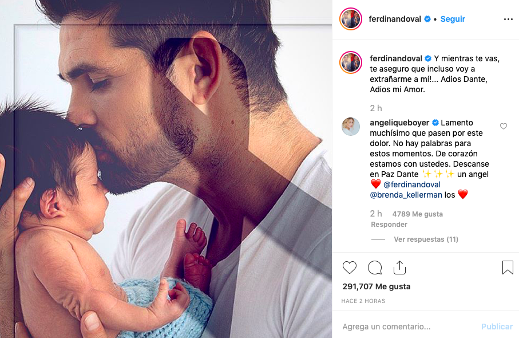The height and width of the screenshot is (338, 519).
Task: View likes list 291,707 Me gusta
Action: click(x=377, y=286)
